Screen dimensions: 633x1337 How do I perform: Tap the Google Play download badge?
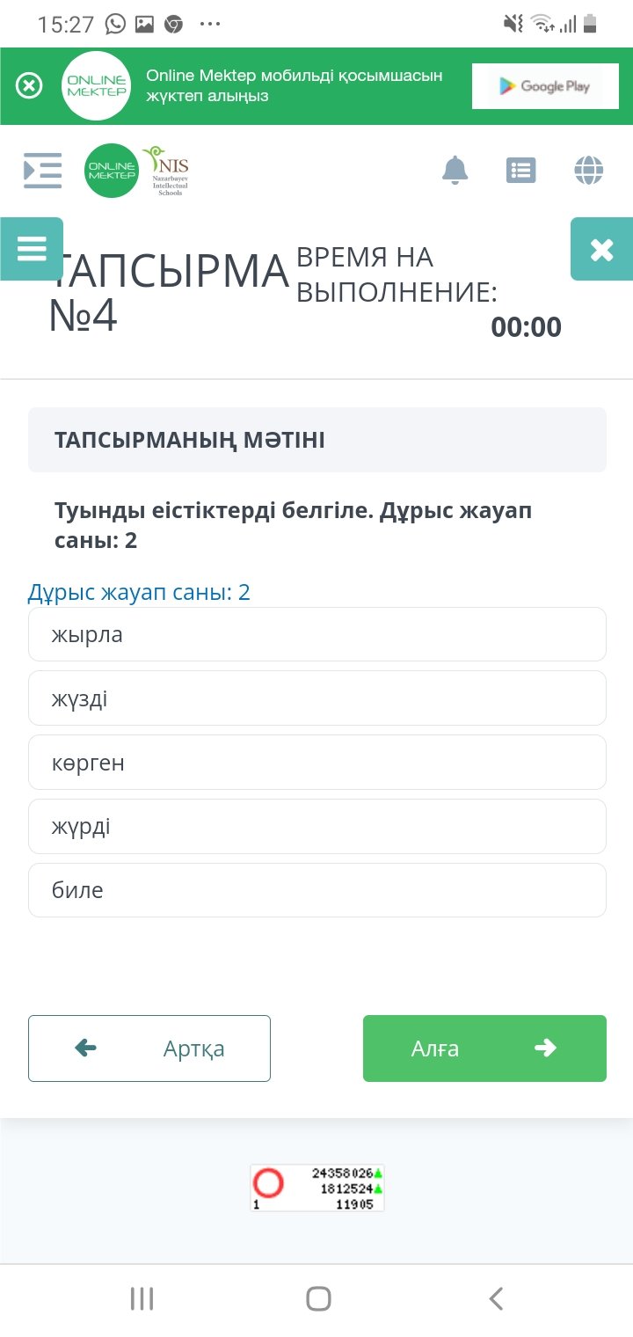click(545, 86)
